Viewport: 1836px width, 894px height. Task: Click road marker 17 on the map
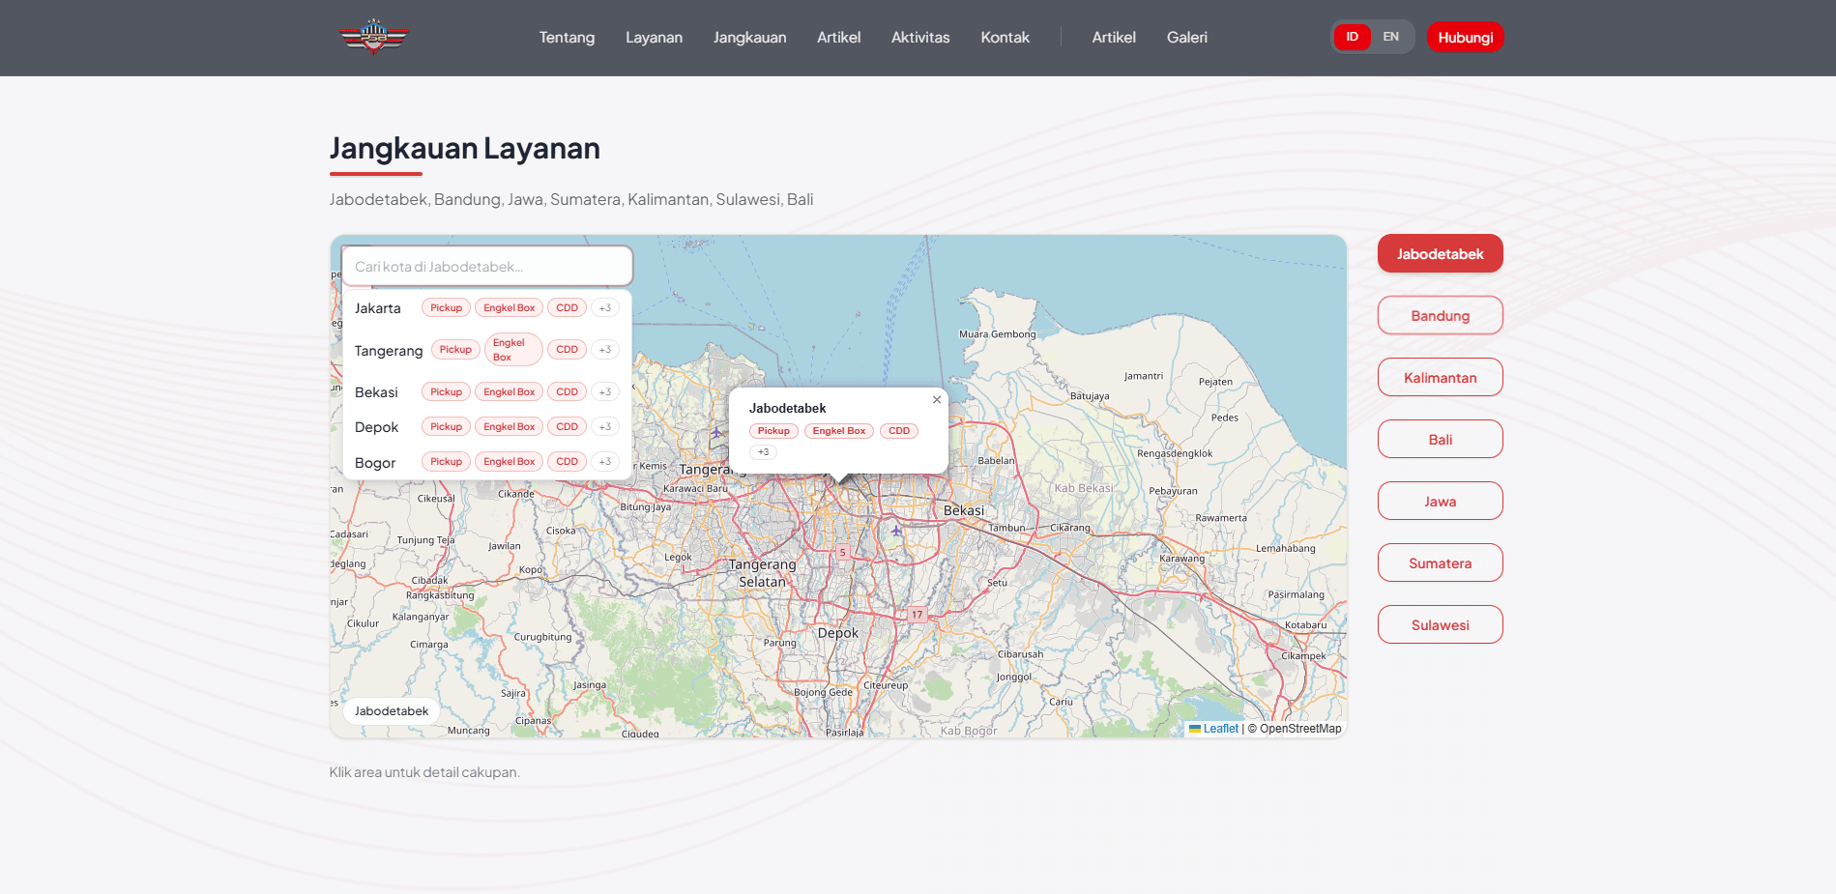pos(917,615)
